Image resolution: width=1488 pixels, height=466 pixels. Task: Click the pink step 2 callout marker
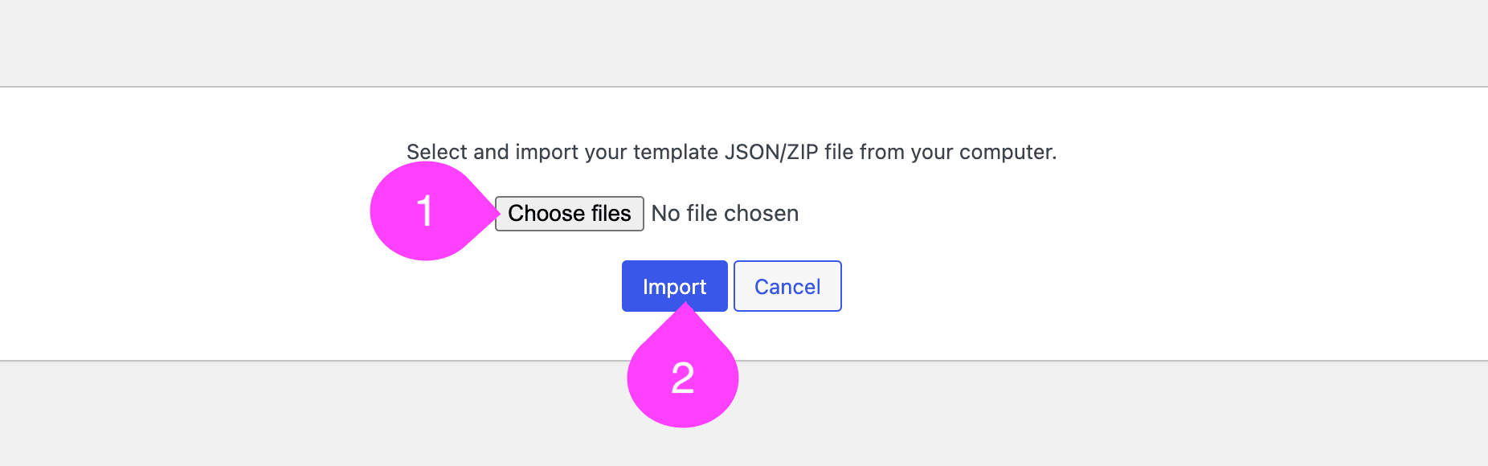coord(683,378)
